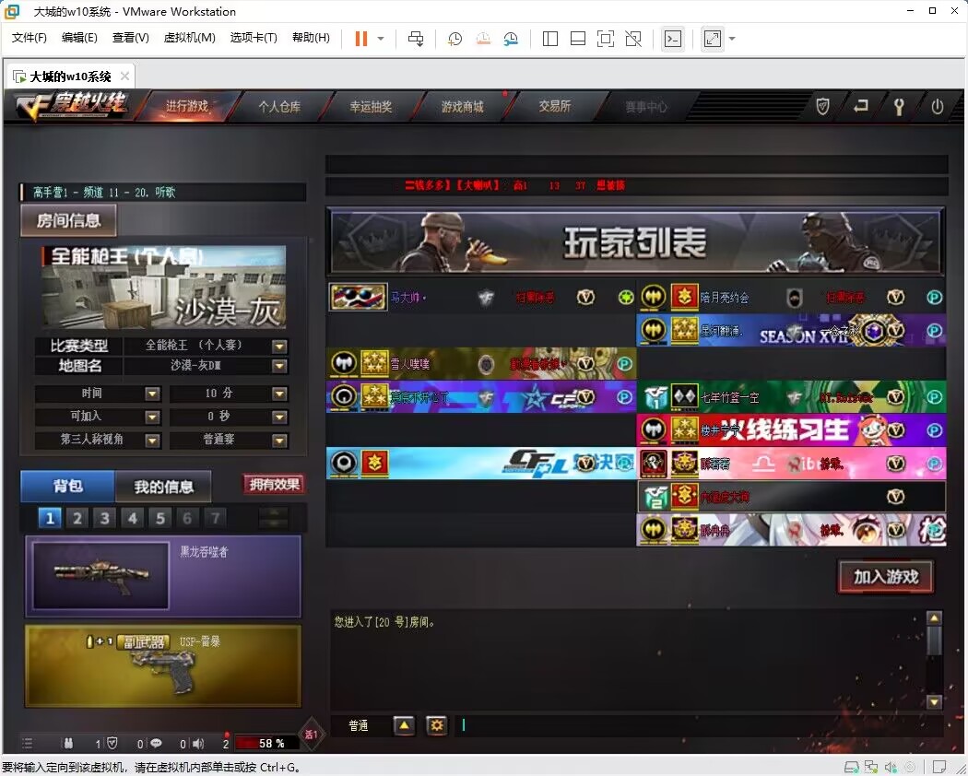Open the wrench settings icon in game header

(899, 107)
